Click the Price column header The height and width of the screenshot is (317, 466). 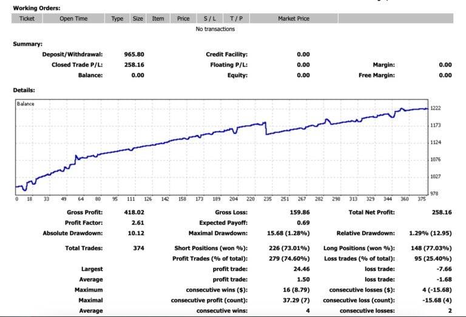(x=183, y=19)
